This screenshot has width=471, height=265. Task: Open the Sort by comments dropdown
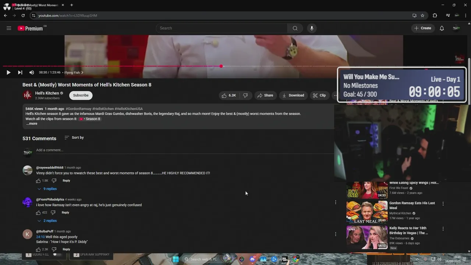(74, 138)
